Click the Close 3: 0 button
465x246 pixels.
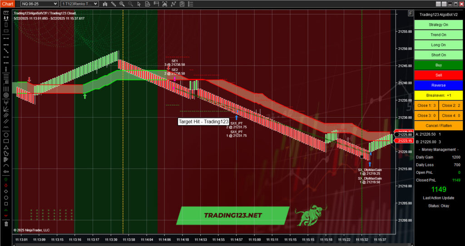tap(426, 116)
